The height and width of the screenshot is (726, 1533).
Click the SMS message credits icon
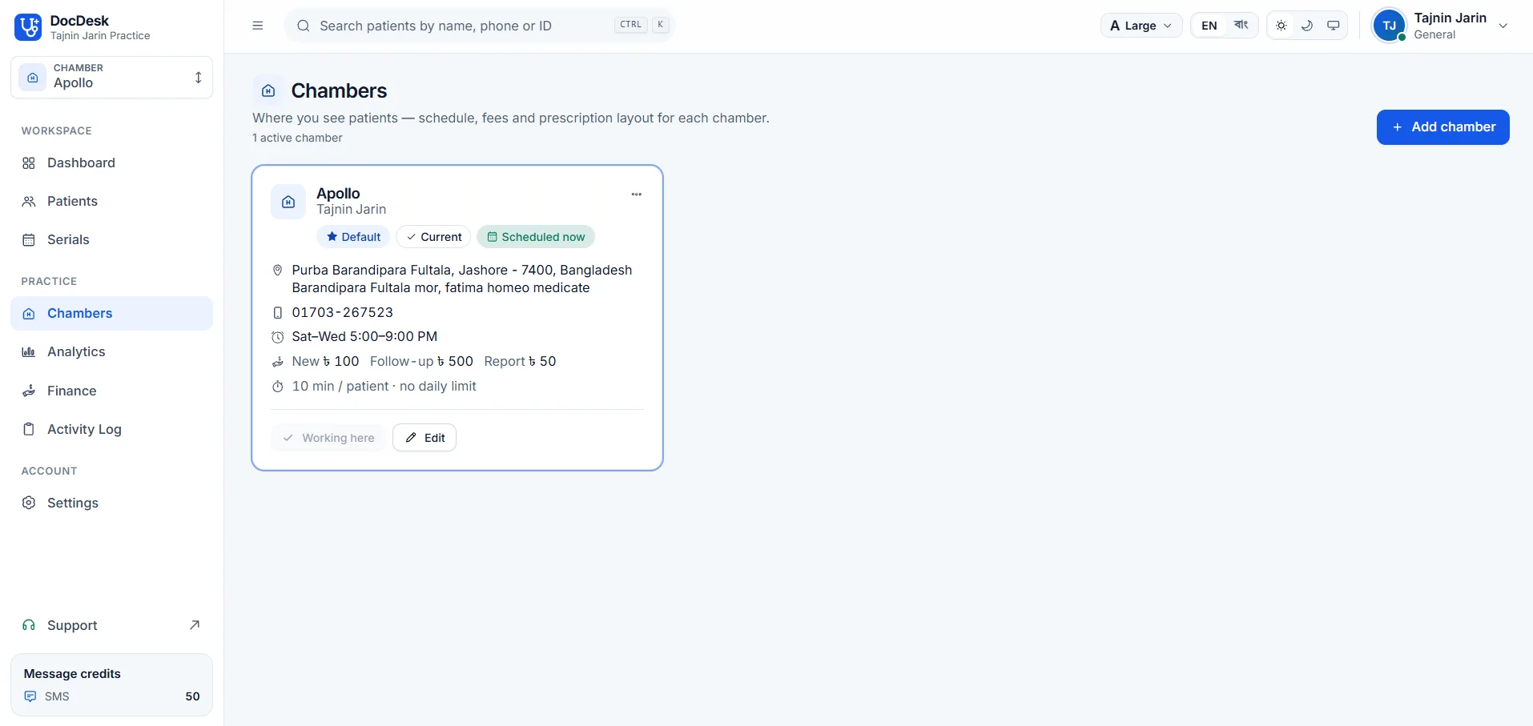pos(30,696)
